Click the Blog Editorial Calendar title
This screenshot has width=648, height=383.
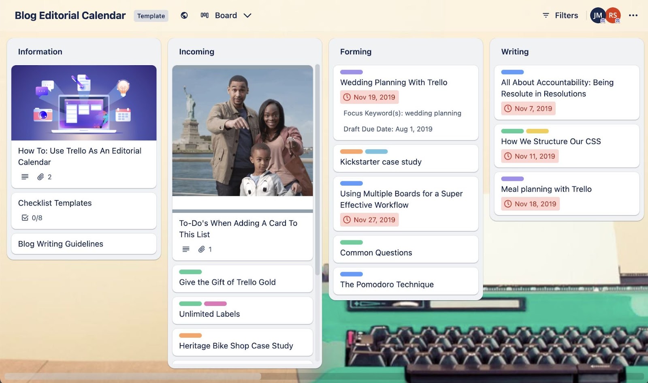click(x=70, y=15)
